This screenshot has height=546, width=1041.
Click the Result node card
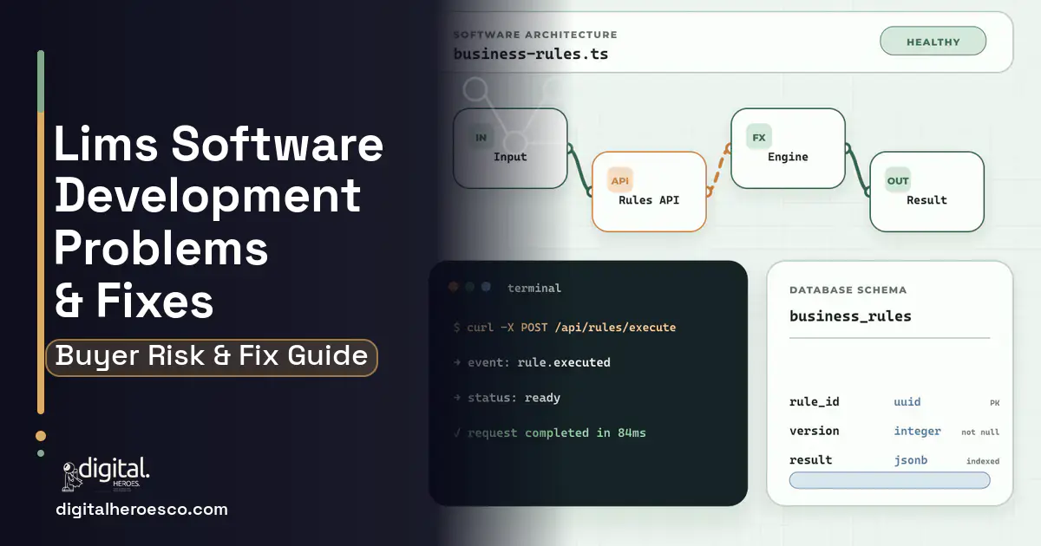[926, 192]
